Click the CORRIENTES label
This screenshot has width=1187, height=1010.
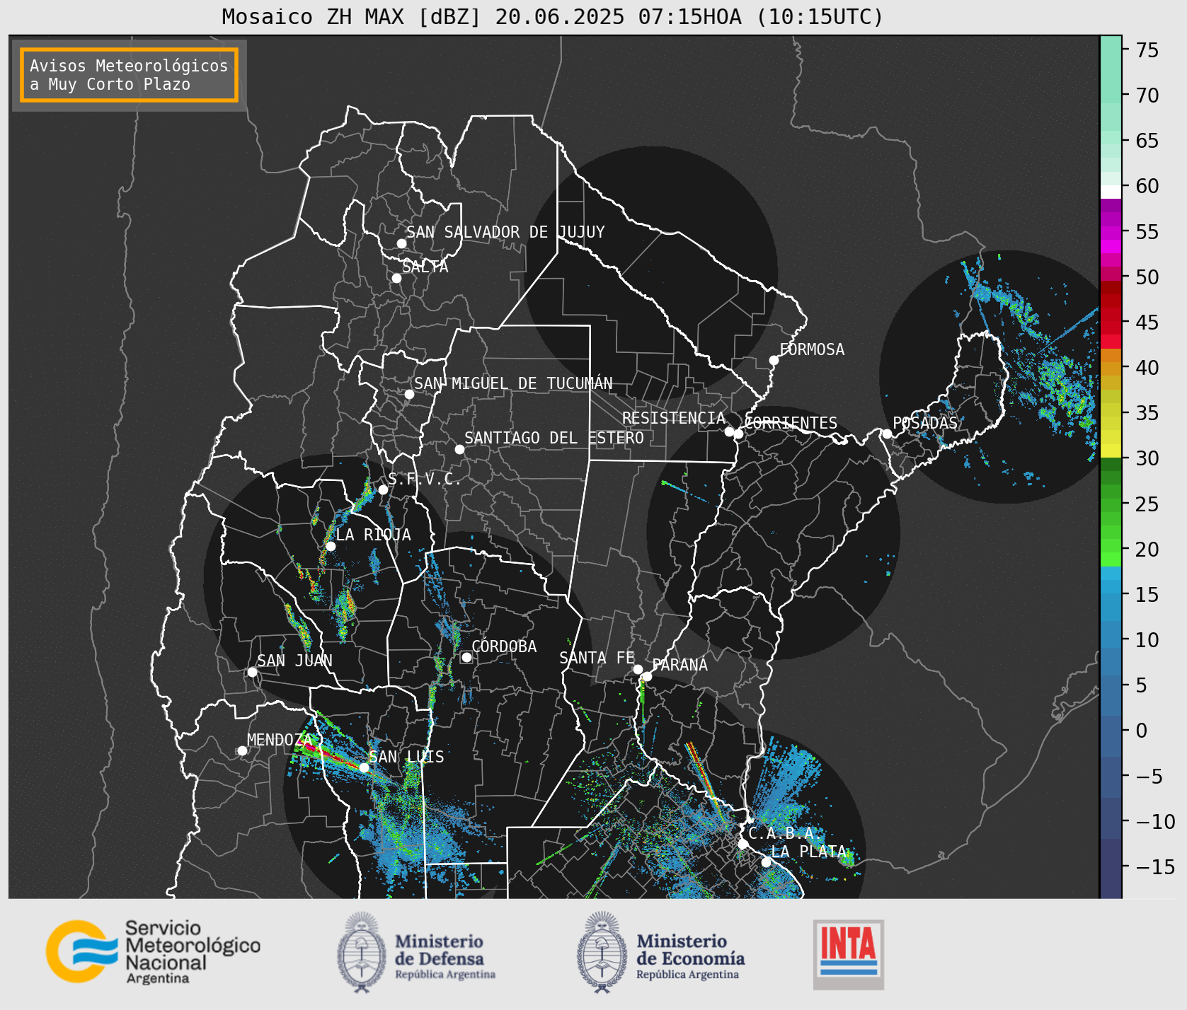[x=791, y=423]
